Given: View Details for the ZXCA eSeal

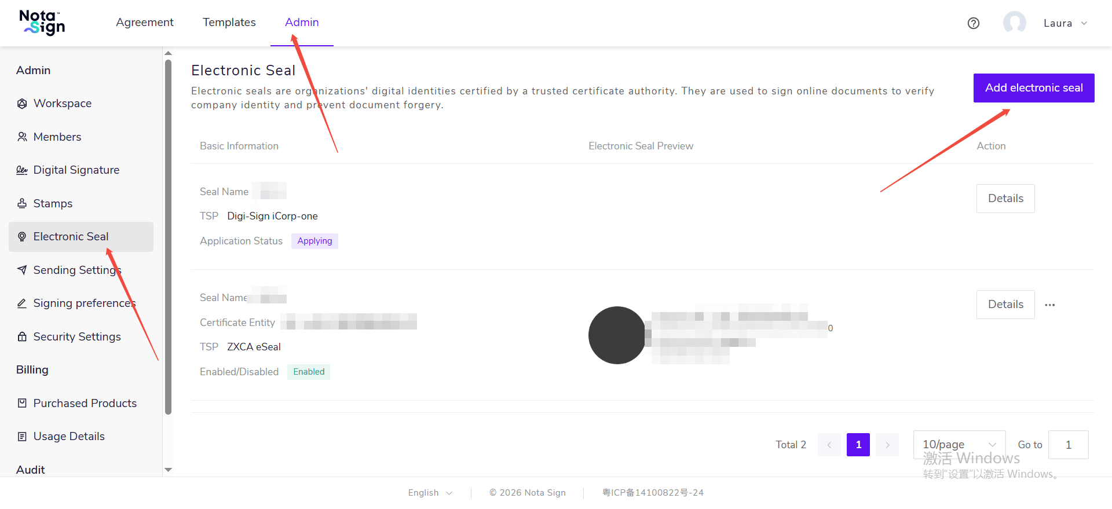Looking at the screenshot, I should pyautogui.click(x=1005, y=305).
